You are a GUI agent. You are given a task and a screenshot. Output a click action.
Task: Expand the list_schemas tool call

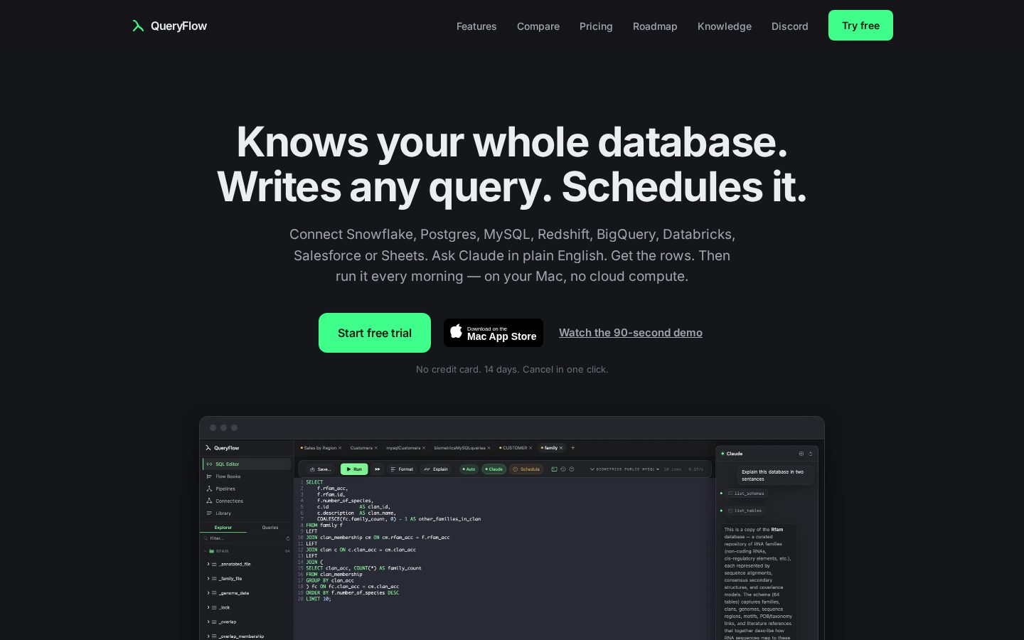coord(746,494)
